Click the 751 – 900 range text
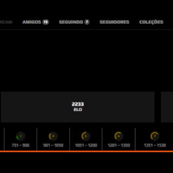Image resolution: width=173 pixels, height=173 pixels. click(x=20, y=145)
